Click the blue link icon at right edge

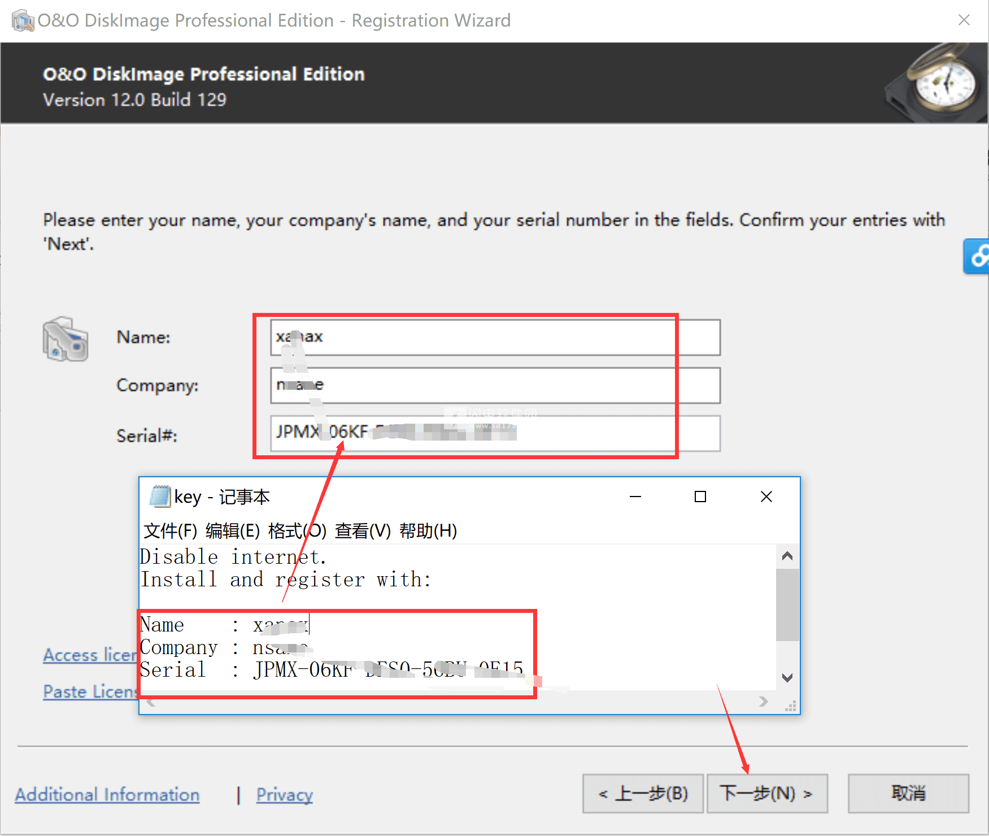click(x=977, y=256)
